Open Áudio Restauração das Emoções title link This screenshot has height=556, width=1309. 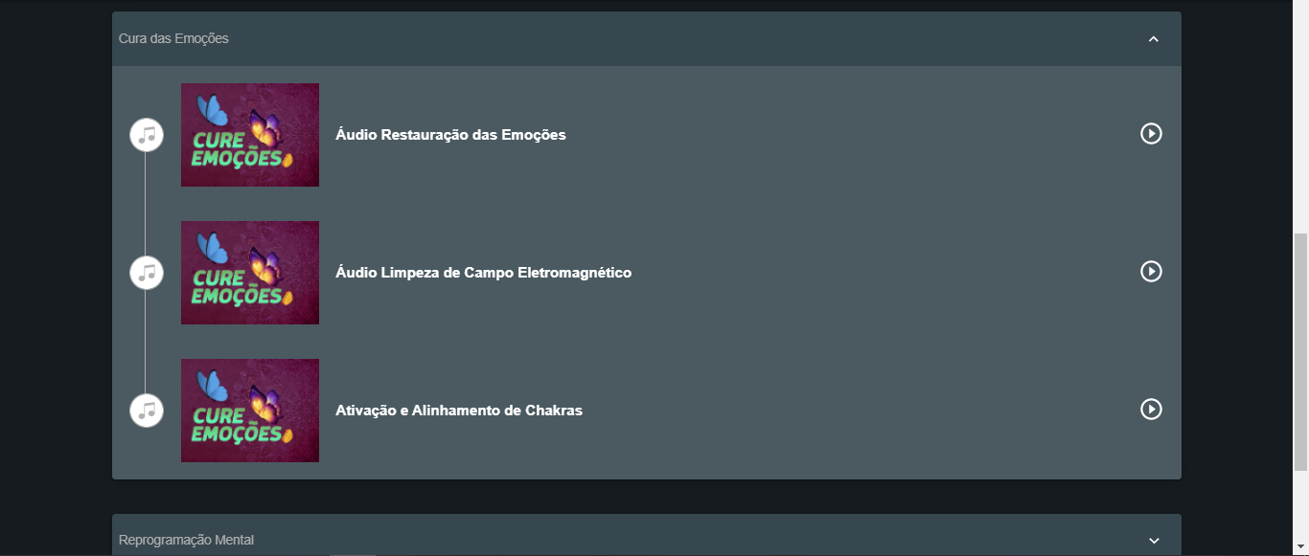point(450,135)
